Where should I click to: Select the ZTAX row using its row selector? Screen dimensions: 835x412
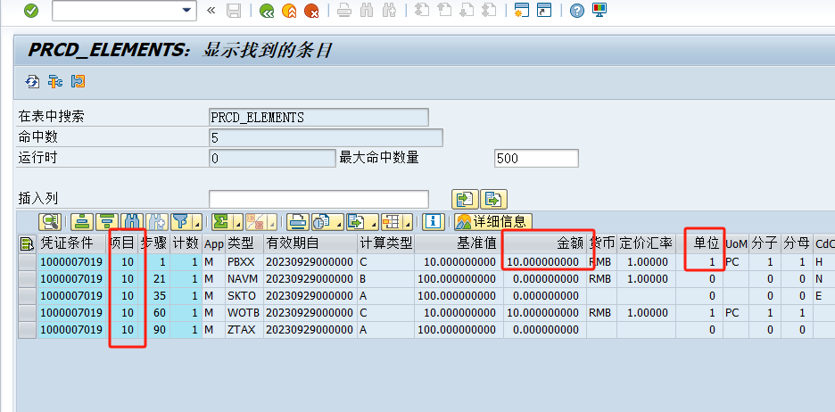click(x=27, y=330)
